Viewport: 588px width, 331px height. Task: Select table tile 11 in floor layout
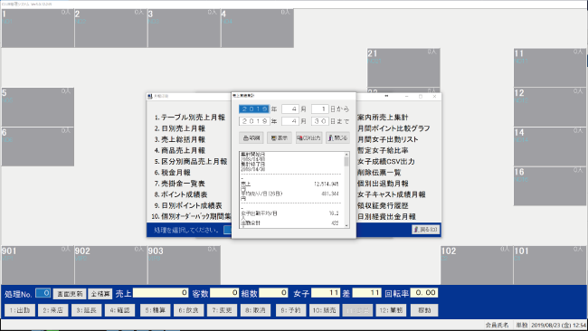coord(550,68)
